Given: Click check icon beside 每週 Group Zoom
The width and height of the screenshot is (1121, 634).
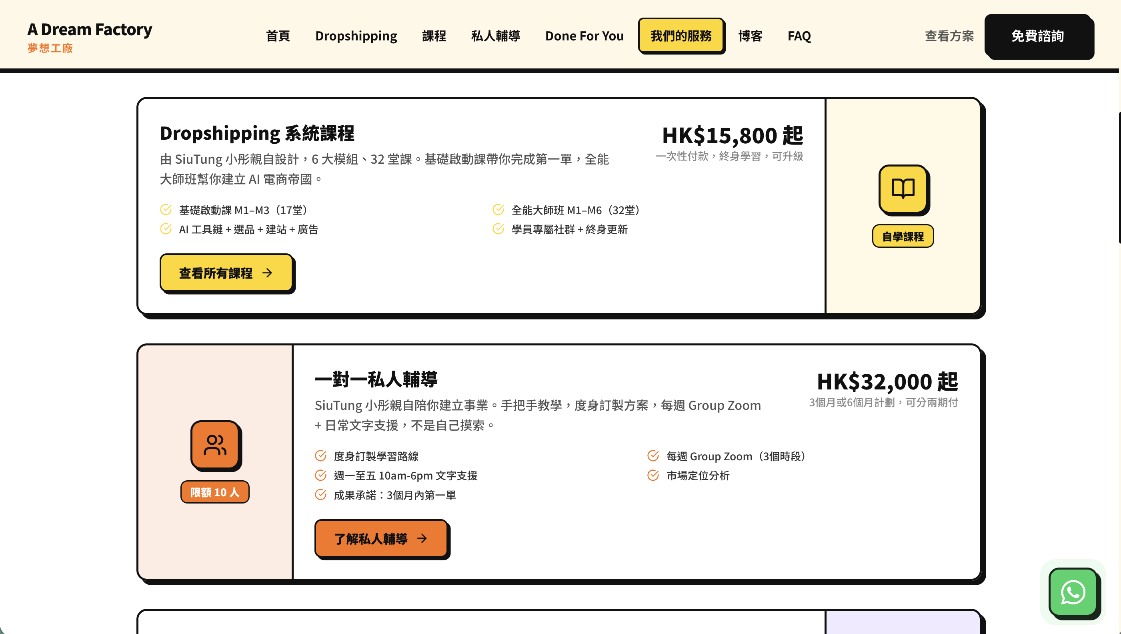Looking at the screenshot, I should point(653,456).
